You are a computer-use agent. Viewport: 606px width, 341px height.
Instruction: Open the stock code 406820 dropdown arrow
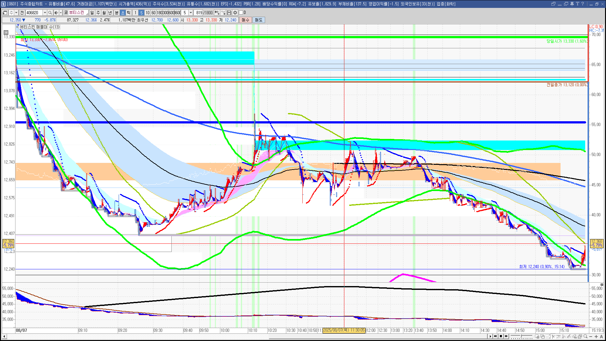45,13
